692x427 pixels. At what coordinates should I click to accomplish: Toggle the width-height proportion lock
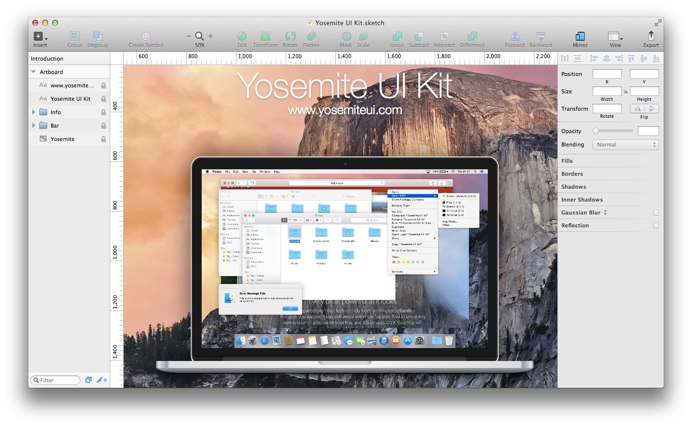(626, 91)
